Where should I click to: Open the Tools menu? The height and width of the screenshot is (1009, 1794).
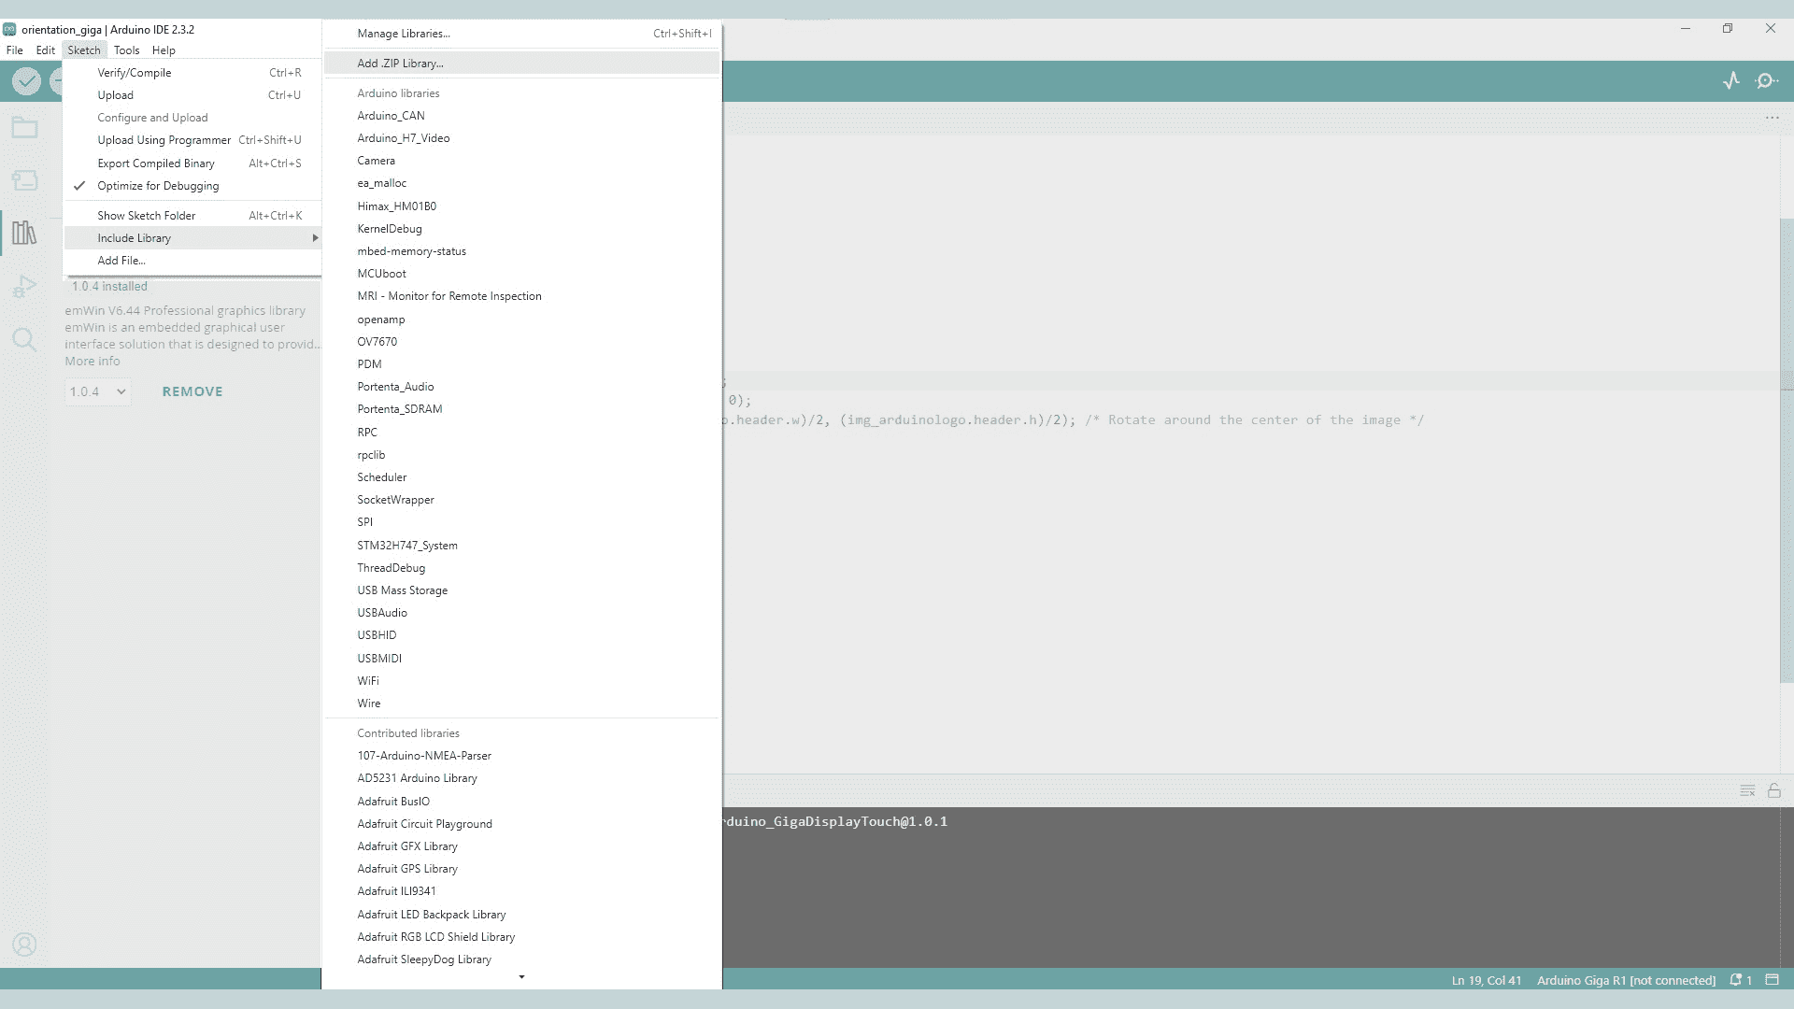(x=127, y=50)
